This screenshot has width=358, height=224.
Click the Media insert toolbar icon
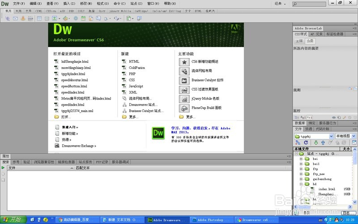tap(65, 18)
